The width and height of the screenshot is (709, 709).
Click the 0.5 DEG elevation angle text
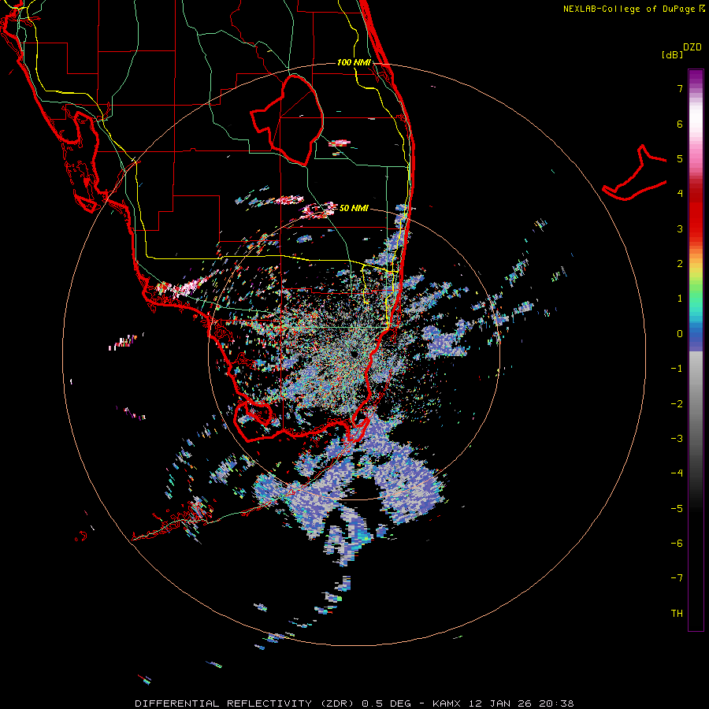coord(386,703)
